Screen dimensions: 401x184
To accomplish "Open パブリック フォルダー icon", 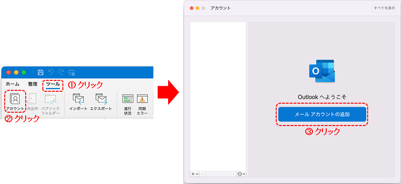I will (50, 104).
